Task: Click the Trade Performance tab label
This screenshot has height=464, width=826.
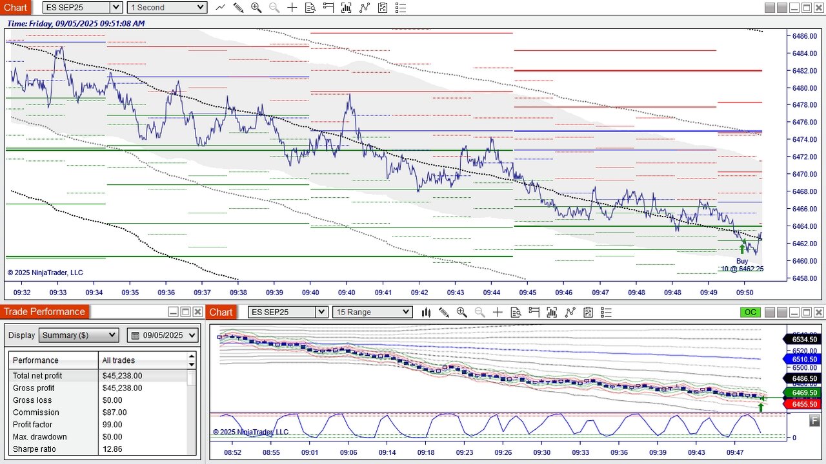Action: [45, 312]
